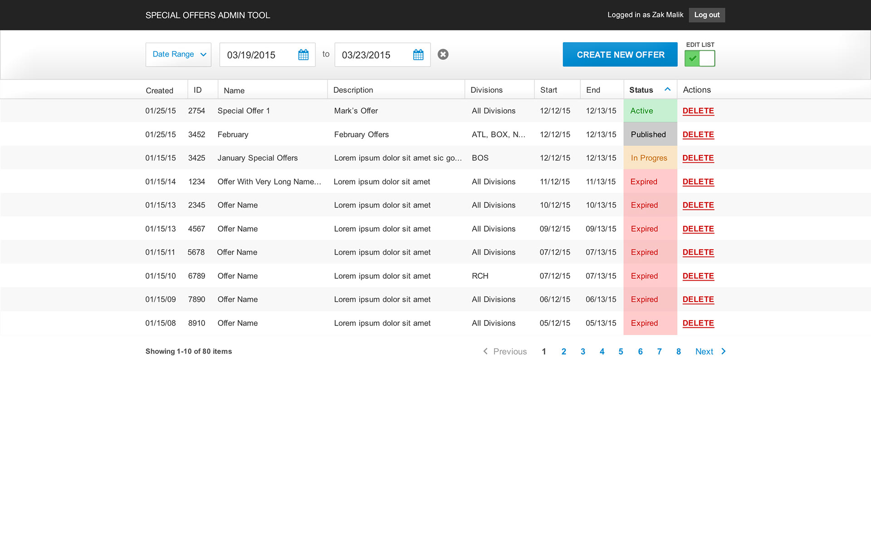
Task: Delete the Special Offer 1 row
Action: [x=698, y=111]
